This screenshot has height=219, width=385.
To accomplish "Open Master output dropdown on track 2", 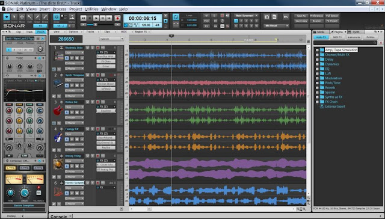I will 75,96.
